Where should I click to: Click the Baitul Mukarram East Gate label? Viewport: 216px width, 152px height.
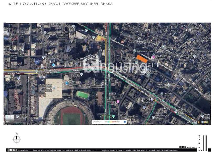pyautogui.click(x=94, y=88)
